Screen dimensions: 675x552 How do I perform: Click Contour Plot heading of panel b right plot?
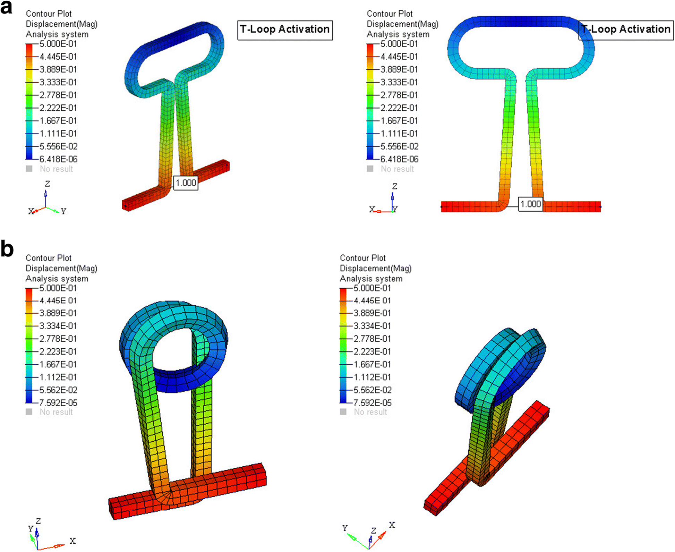[363, 258]
